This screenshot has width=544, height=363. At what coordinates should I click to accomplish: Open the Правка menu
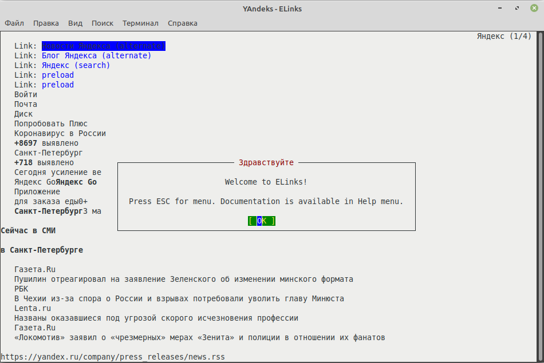click(x=46, y=23)
